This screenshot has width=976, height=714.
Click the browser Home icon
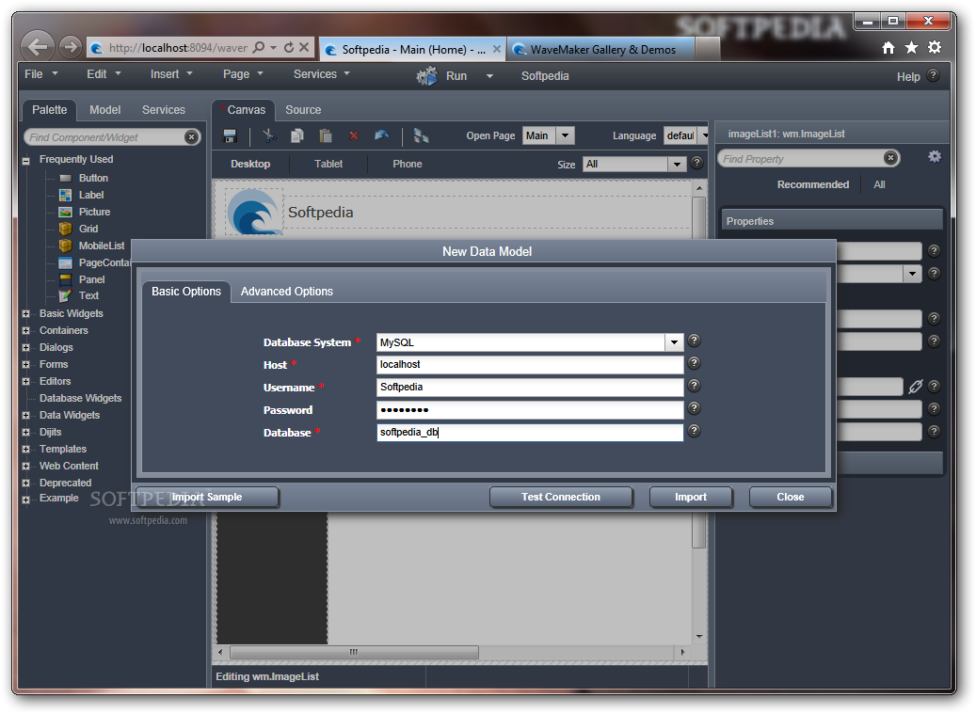tap(888, 48)
